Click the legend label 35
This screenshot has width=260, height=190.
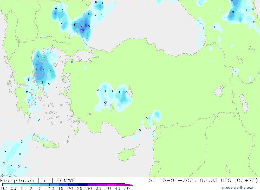[99, 188]
